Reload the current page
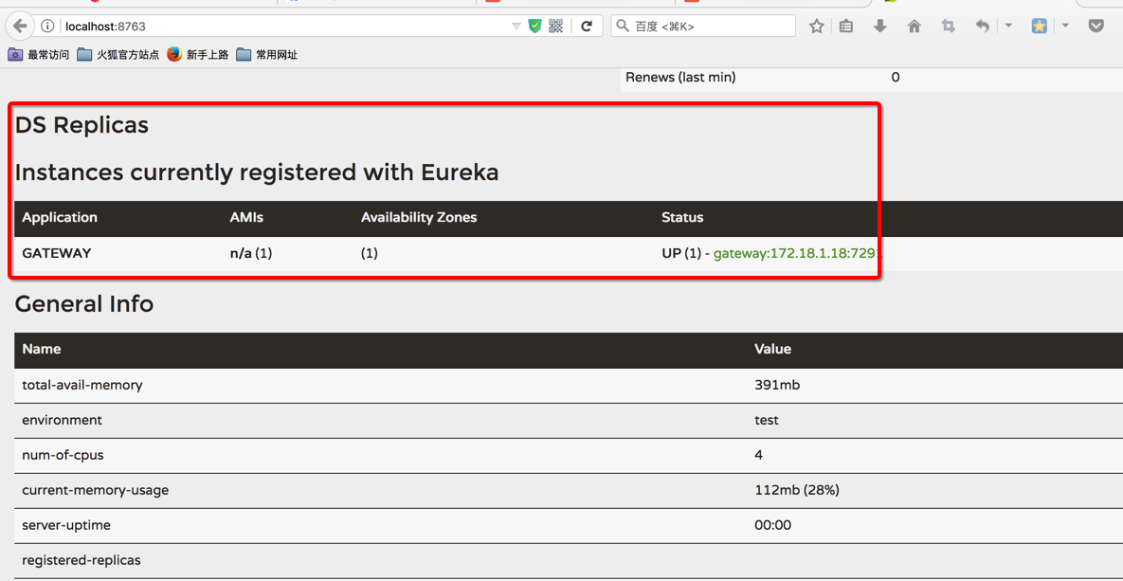Image resolution: width=1123 pixels, height=581 pixels. (587, 27)
